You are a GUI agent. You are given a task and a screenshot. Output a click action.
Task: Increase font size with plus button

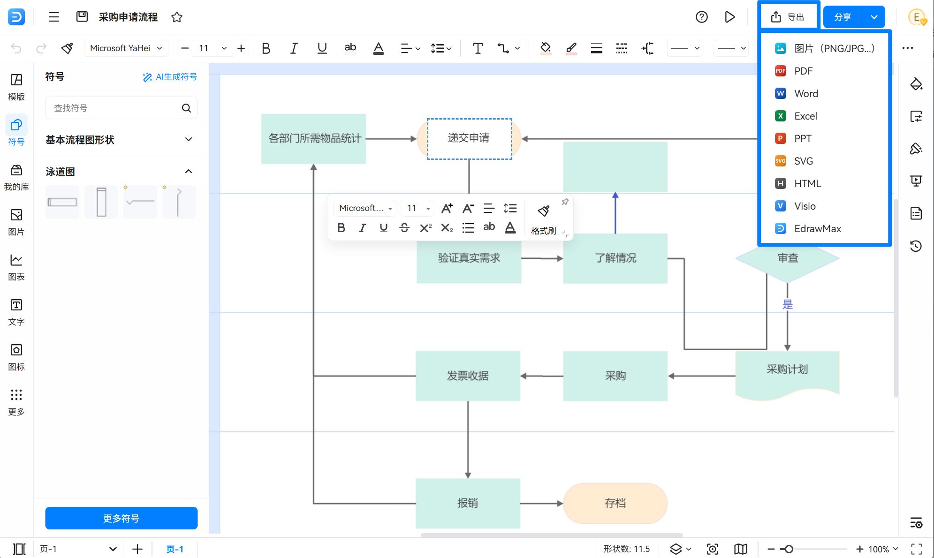(x=241, y=48)
